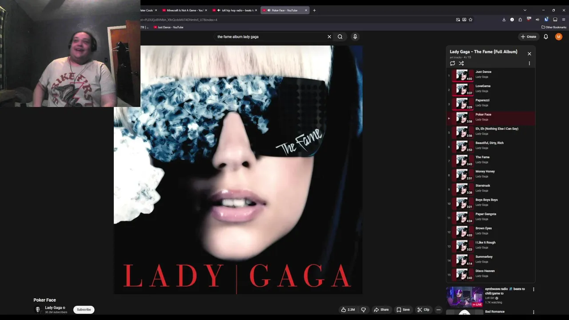Play Boys Boys Boys from playlist
The image size is (569, 320).
(491, 203)
